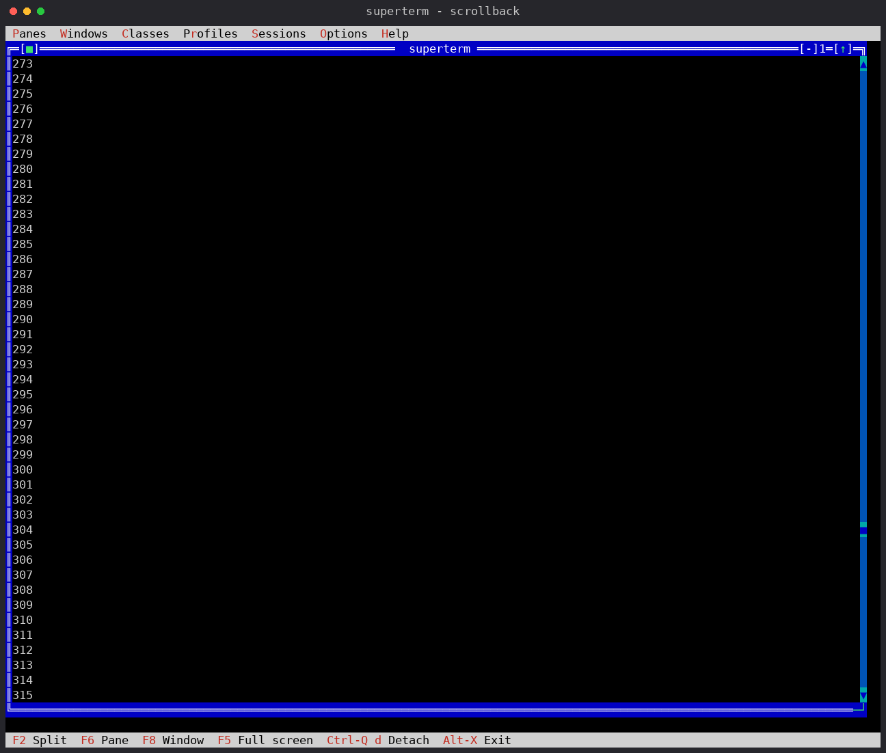Click line number 277
The width and height of the screenshot is (886, 753).
23,124
